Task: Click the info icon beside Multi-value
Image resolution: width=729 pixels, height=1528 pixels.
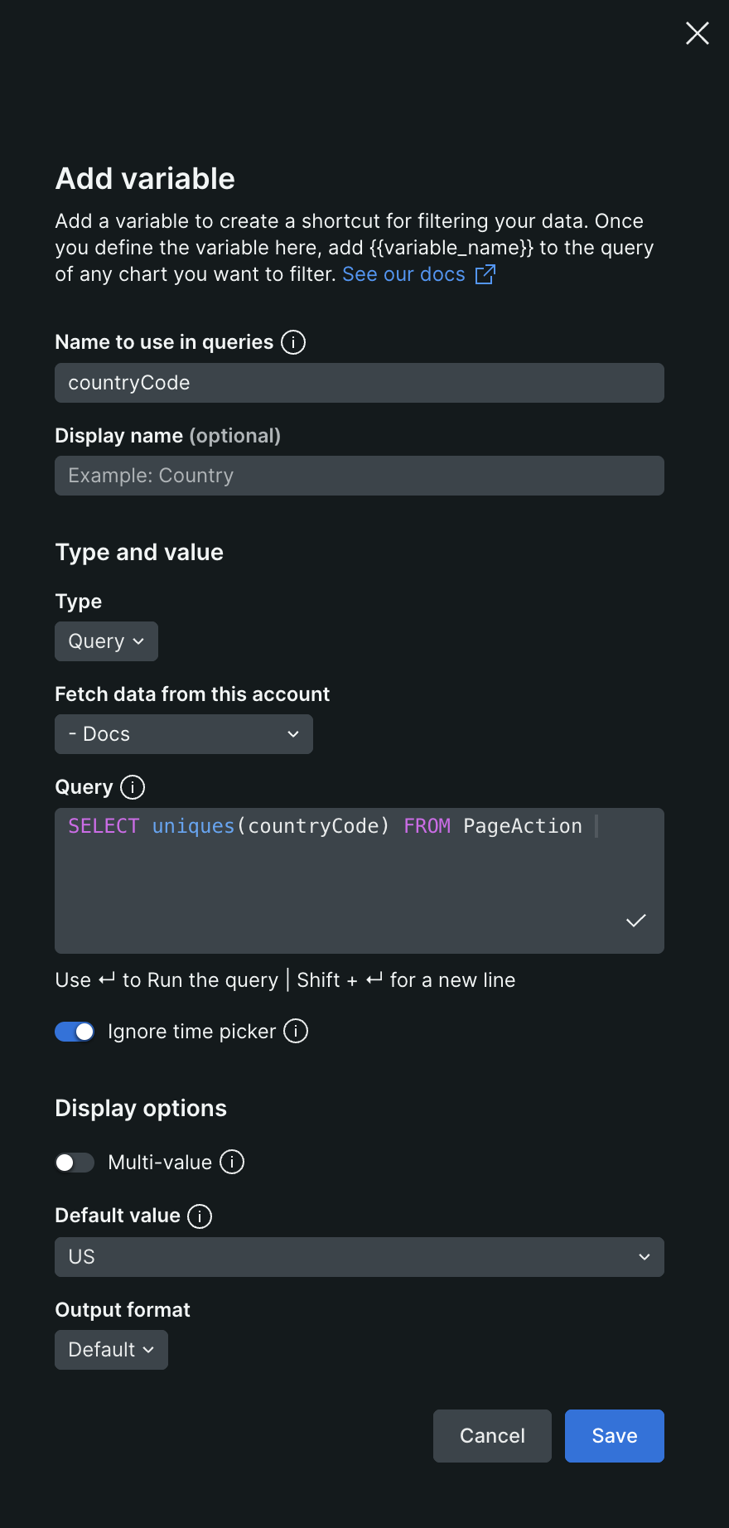Action: [x=232, y=1162]
